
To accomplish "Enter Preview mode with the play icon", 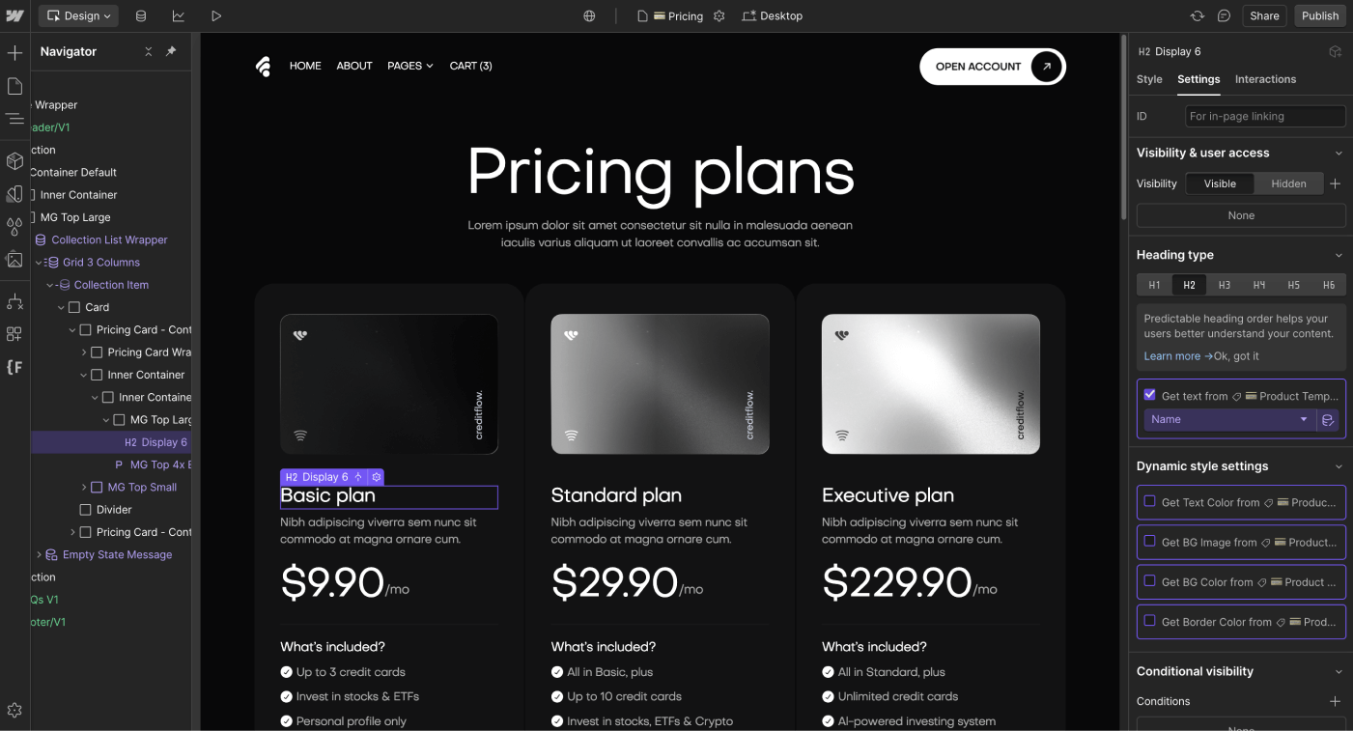I will click(x=216, y=15).
